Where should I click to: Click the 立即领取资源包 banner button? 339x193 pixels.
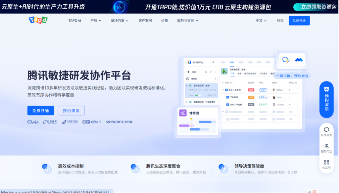click(315, 7)
